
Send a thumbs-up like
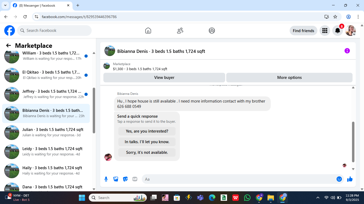click(350, 179)
